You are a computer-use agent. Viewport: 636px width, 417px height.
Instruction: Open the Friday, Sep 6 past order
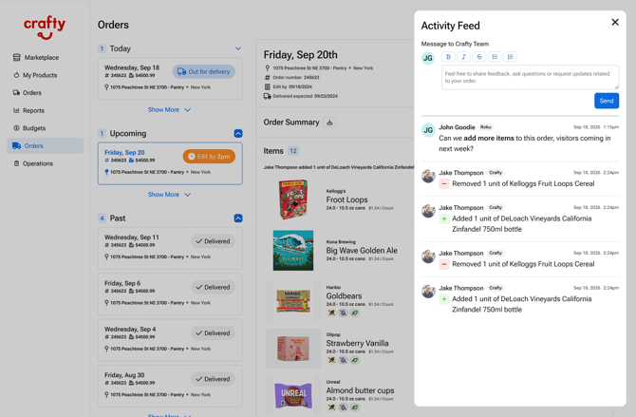click(170, 294)
